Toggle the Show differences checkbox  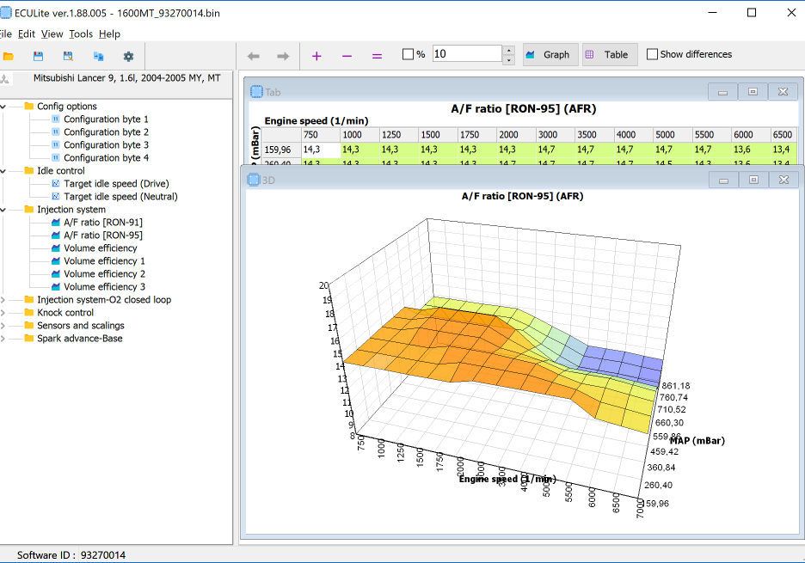tap(652, 54)
